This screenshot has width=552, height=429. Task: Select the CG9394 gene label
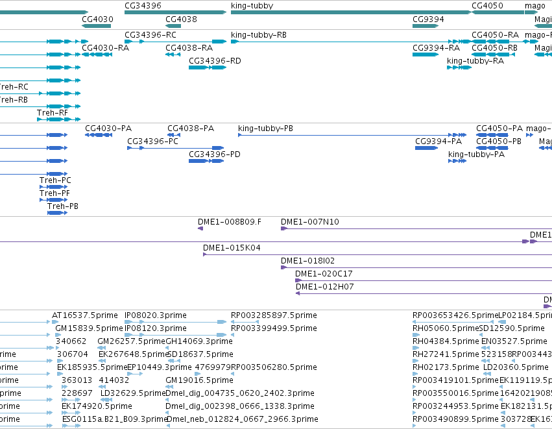point(429,19)
